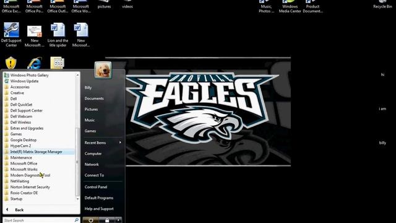Click the Start menu power button
This screenshot has height=223, width=396.
click(91, 221)
